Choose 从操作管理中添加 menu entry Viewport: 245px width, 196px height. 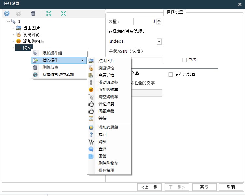[59, 75]
